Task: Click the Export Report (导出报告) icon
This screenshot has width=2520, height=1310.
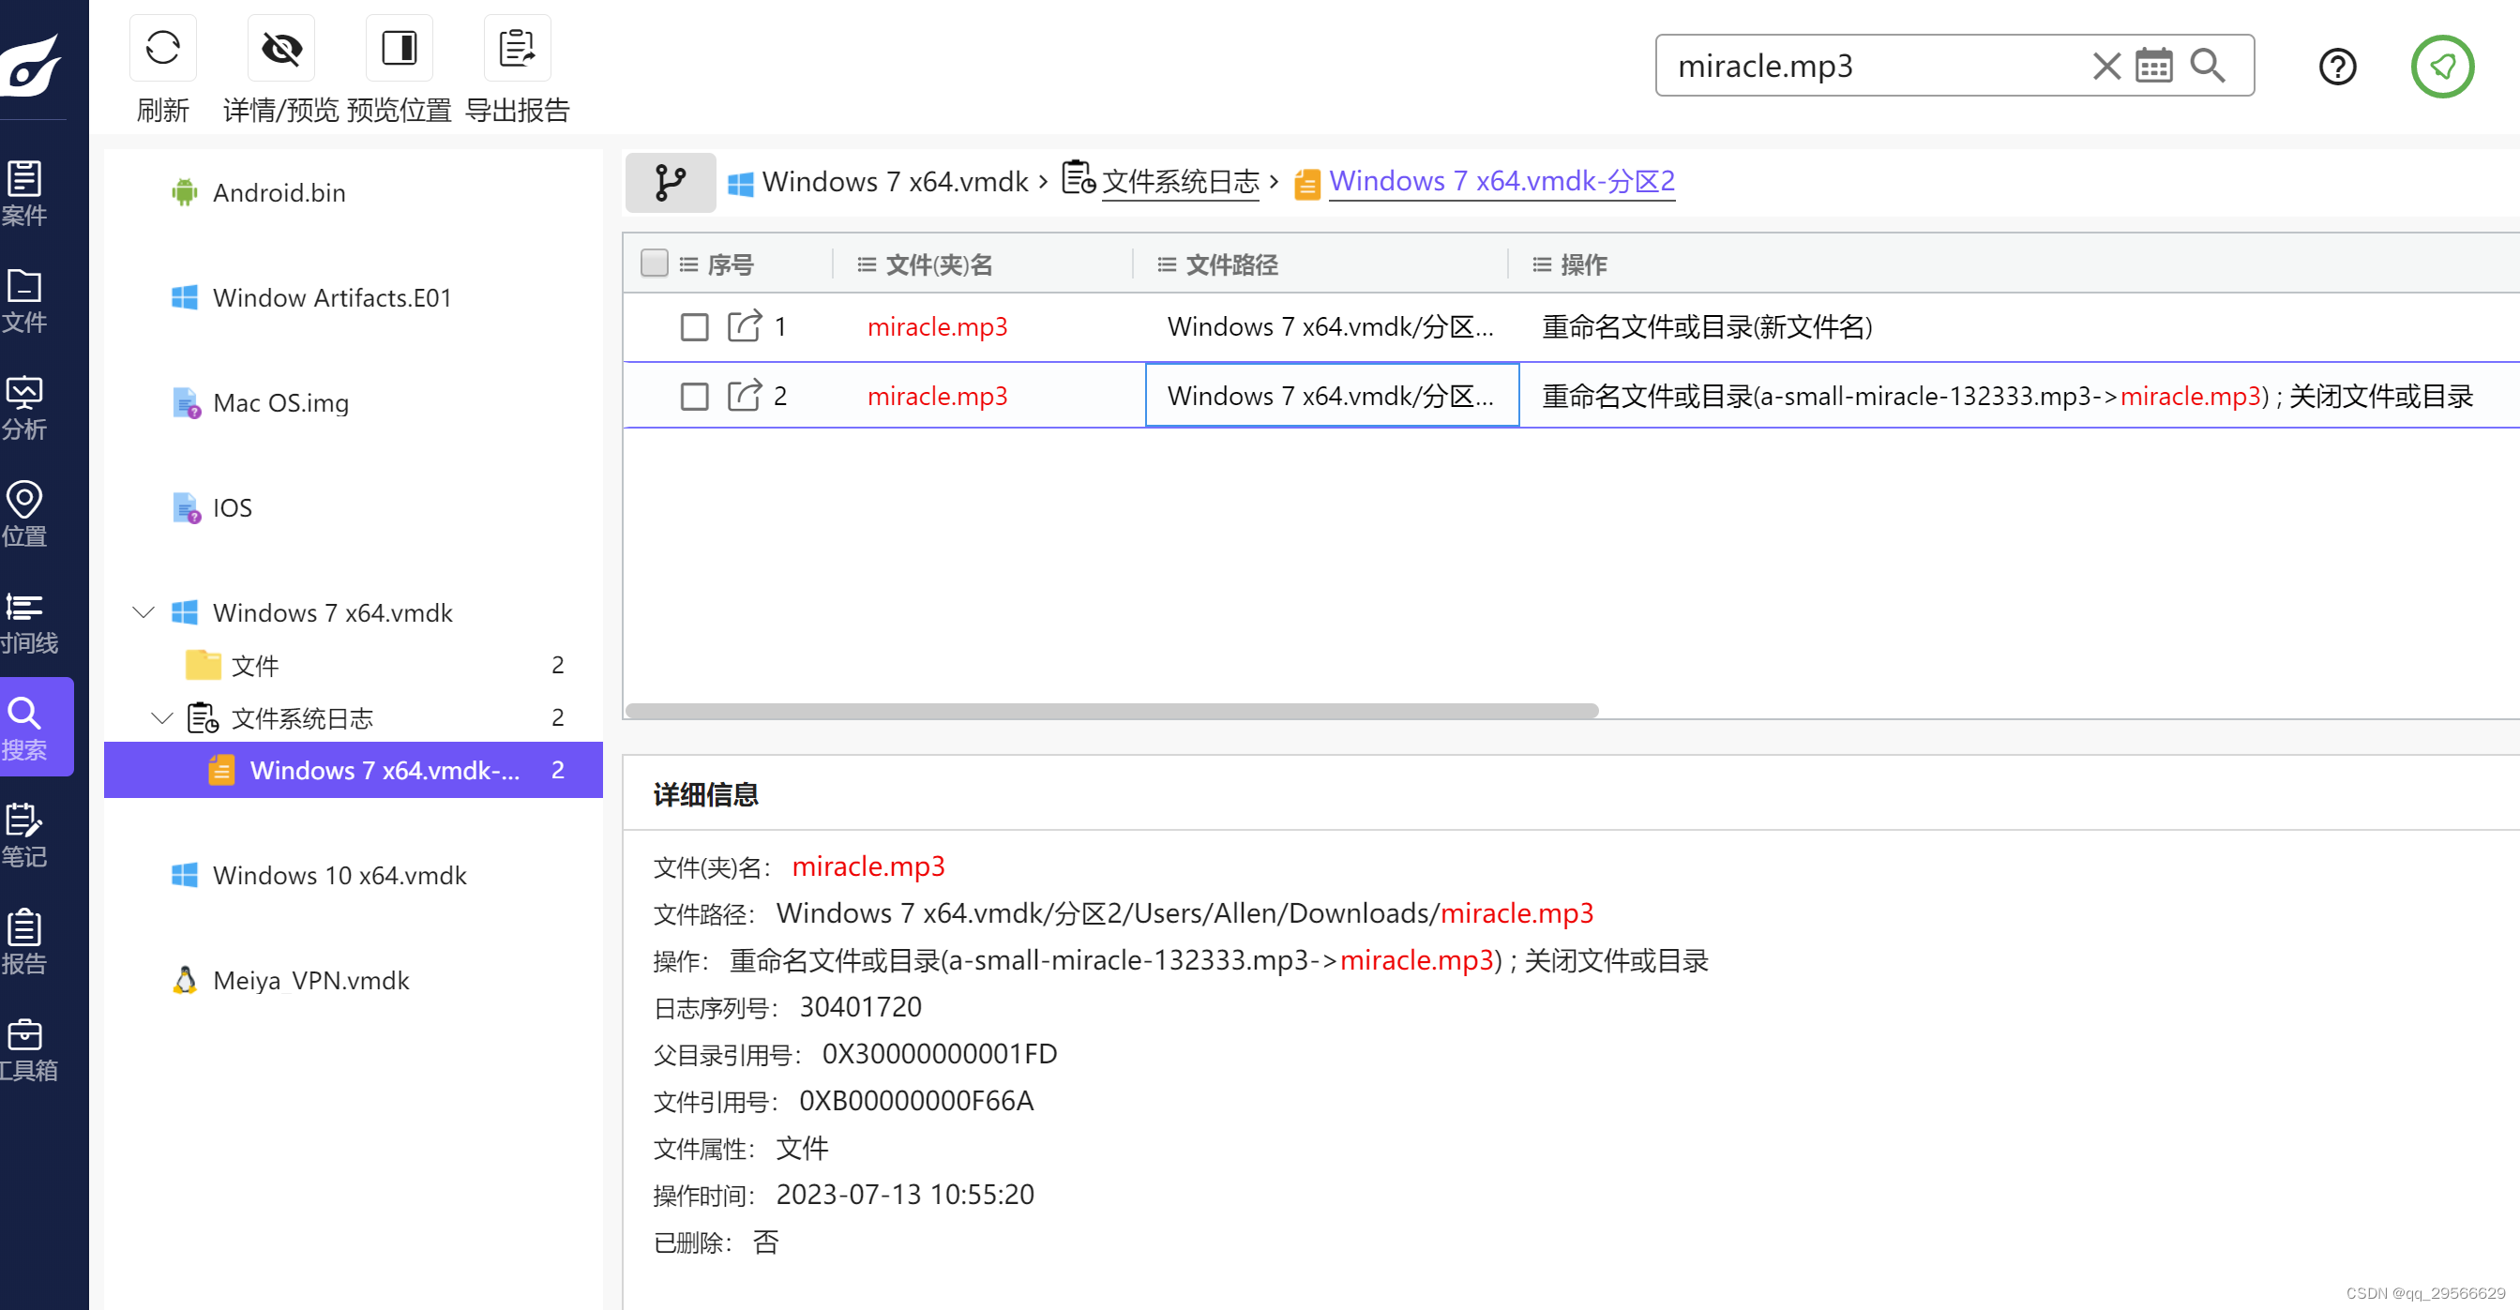Action: click(x=517, y=48)
